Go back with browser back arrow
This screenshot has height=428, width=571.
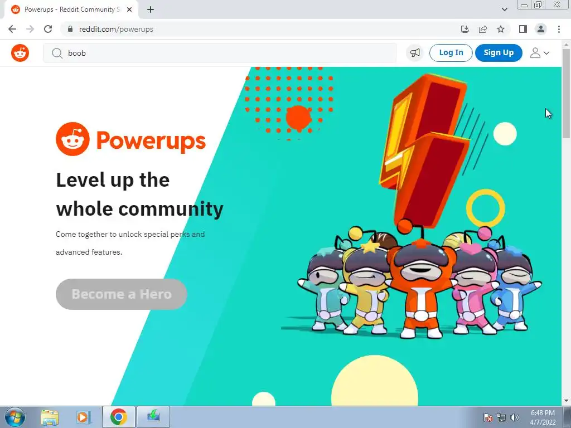click(12, 29)
